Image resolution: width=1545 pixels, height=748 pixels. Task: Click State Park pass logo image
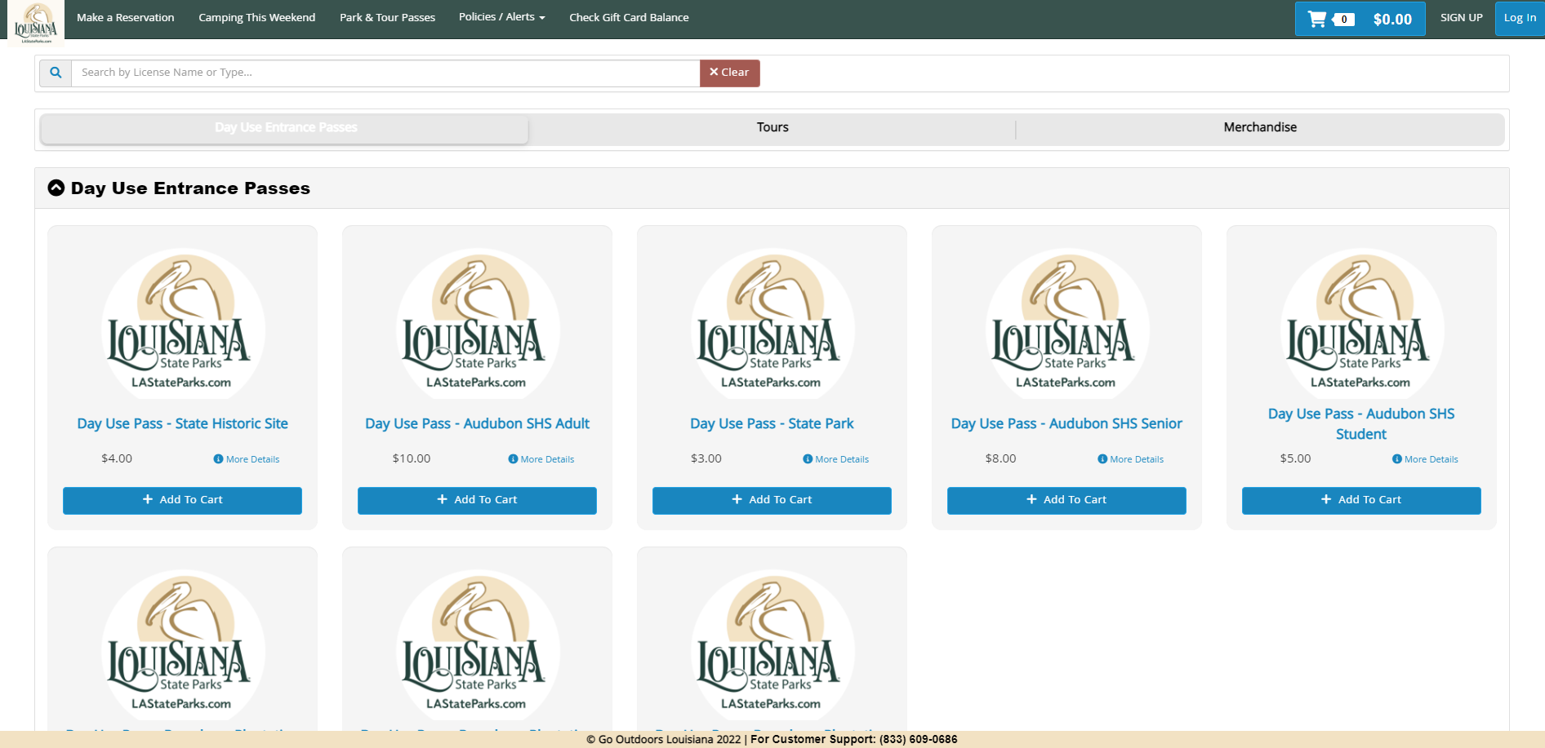pos(772,325)
